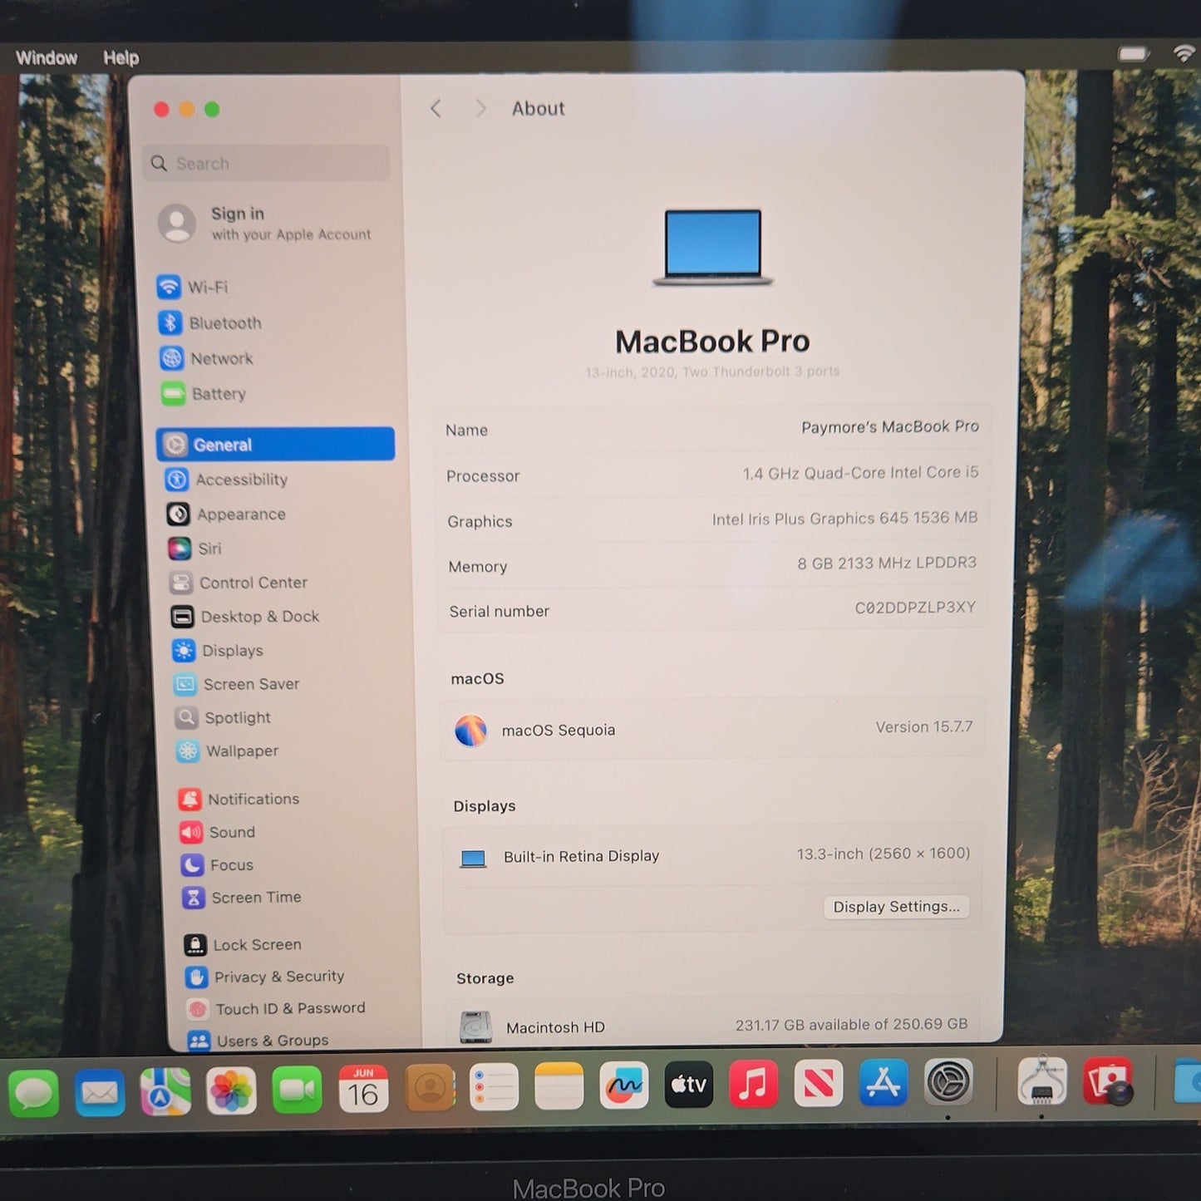
Task: Click the MacBook Pro laptop image
Action: (x=713, y=247)
